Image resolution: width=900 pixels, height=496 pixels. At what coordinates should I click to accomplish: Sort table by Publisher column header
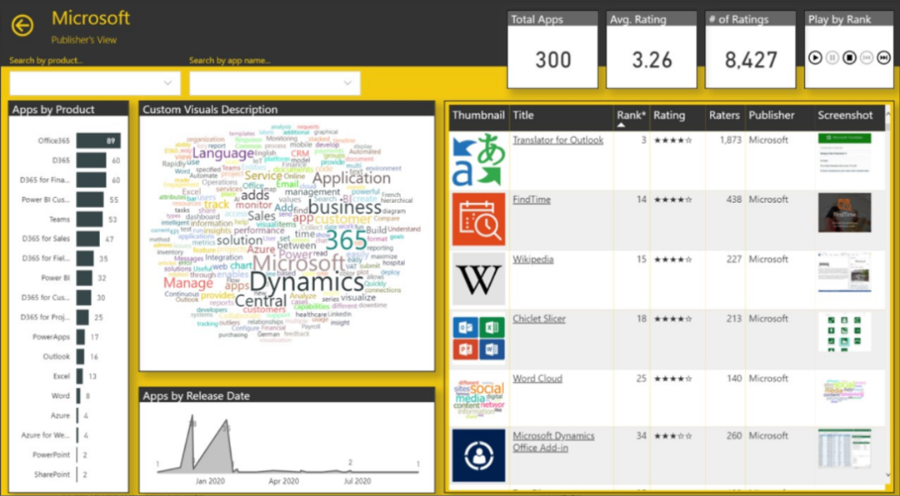[772, 115]
